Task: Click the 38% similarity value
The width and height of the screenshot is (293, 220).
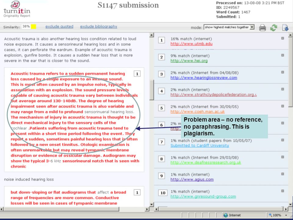Action: pyautogui.click(x=26, y=27)
